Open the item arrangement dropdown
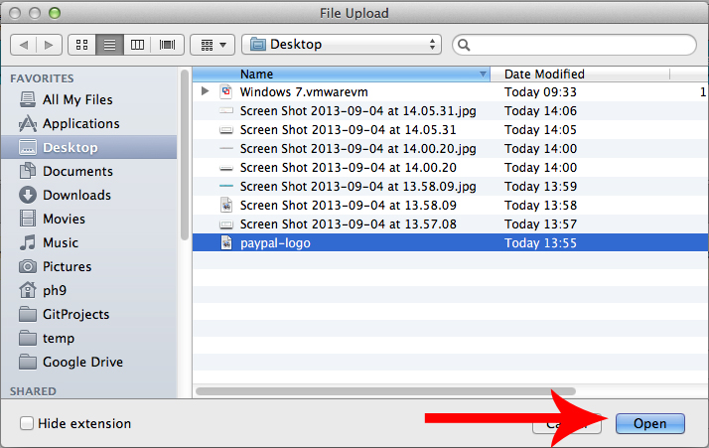709x448 pixels. pyautogui.click(x=212, y=45)
